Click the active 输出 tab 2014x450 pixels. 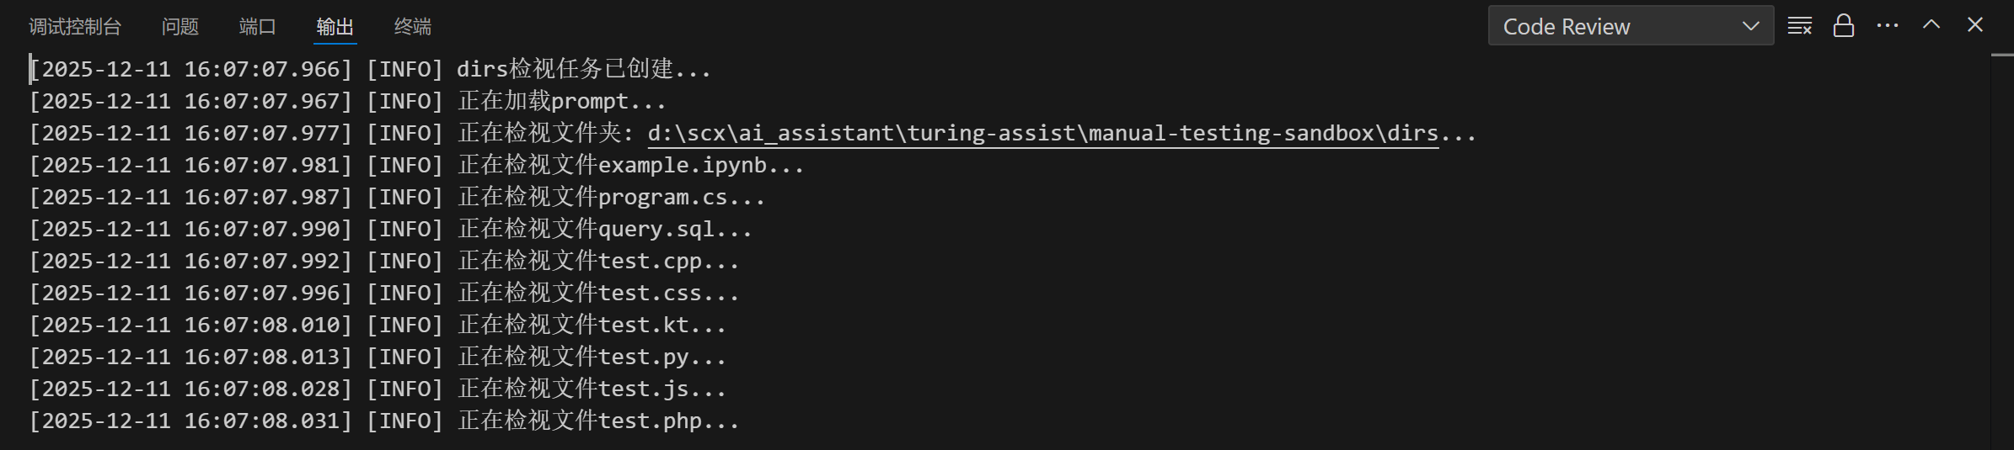point(335,27)
